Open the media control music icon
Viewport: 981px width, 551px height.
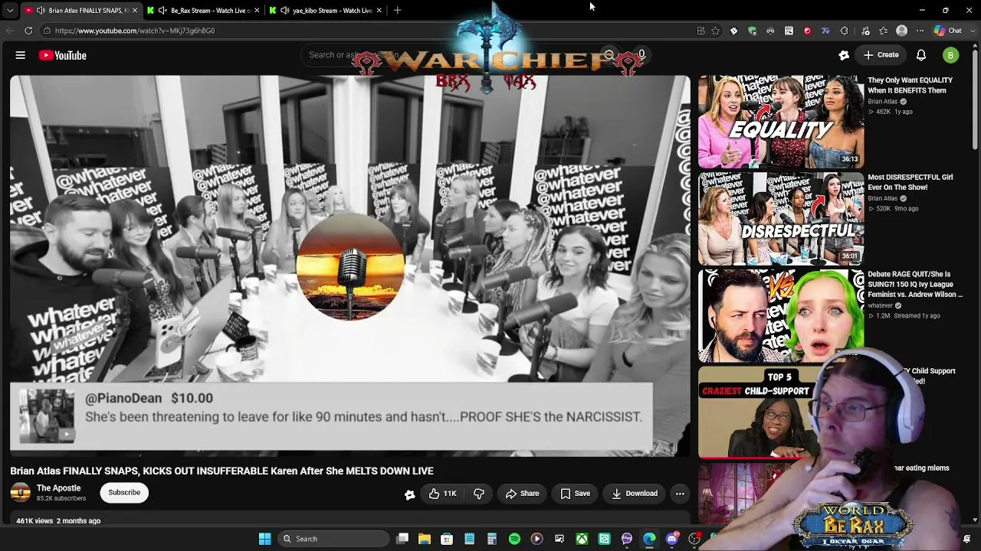pos(865,31)
